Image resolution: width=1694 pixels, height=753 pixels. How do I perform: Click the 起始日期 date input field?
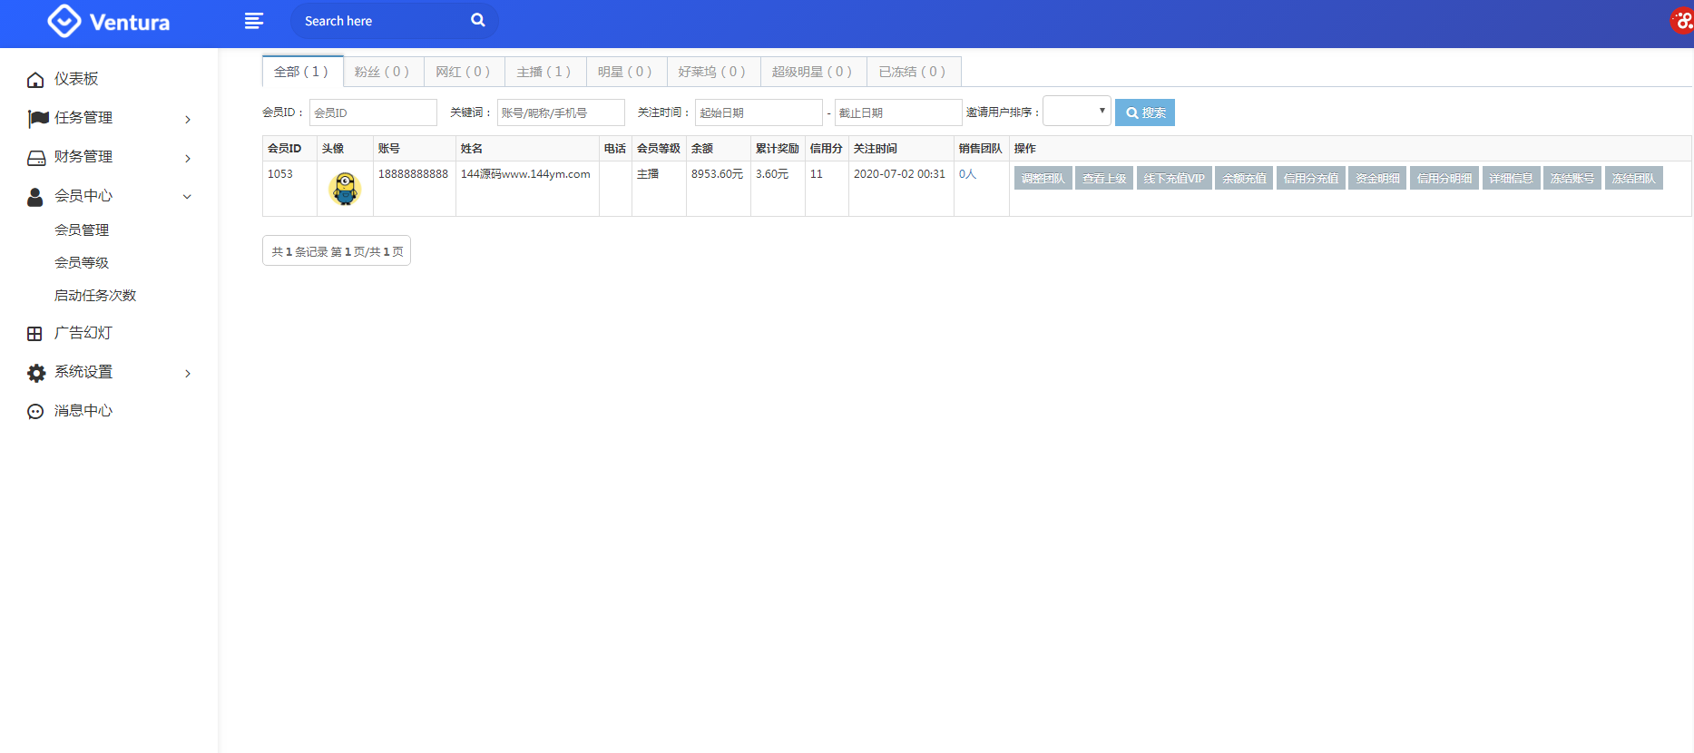point(759,112)
